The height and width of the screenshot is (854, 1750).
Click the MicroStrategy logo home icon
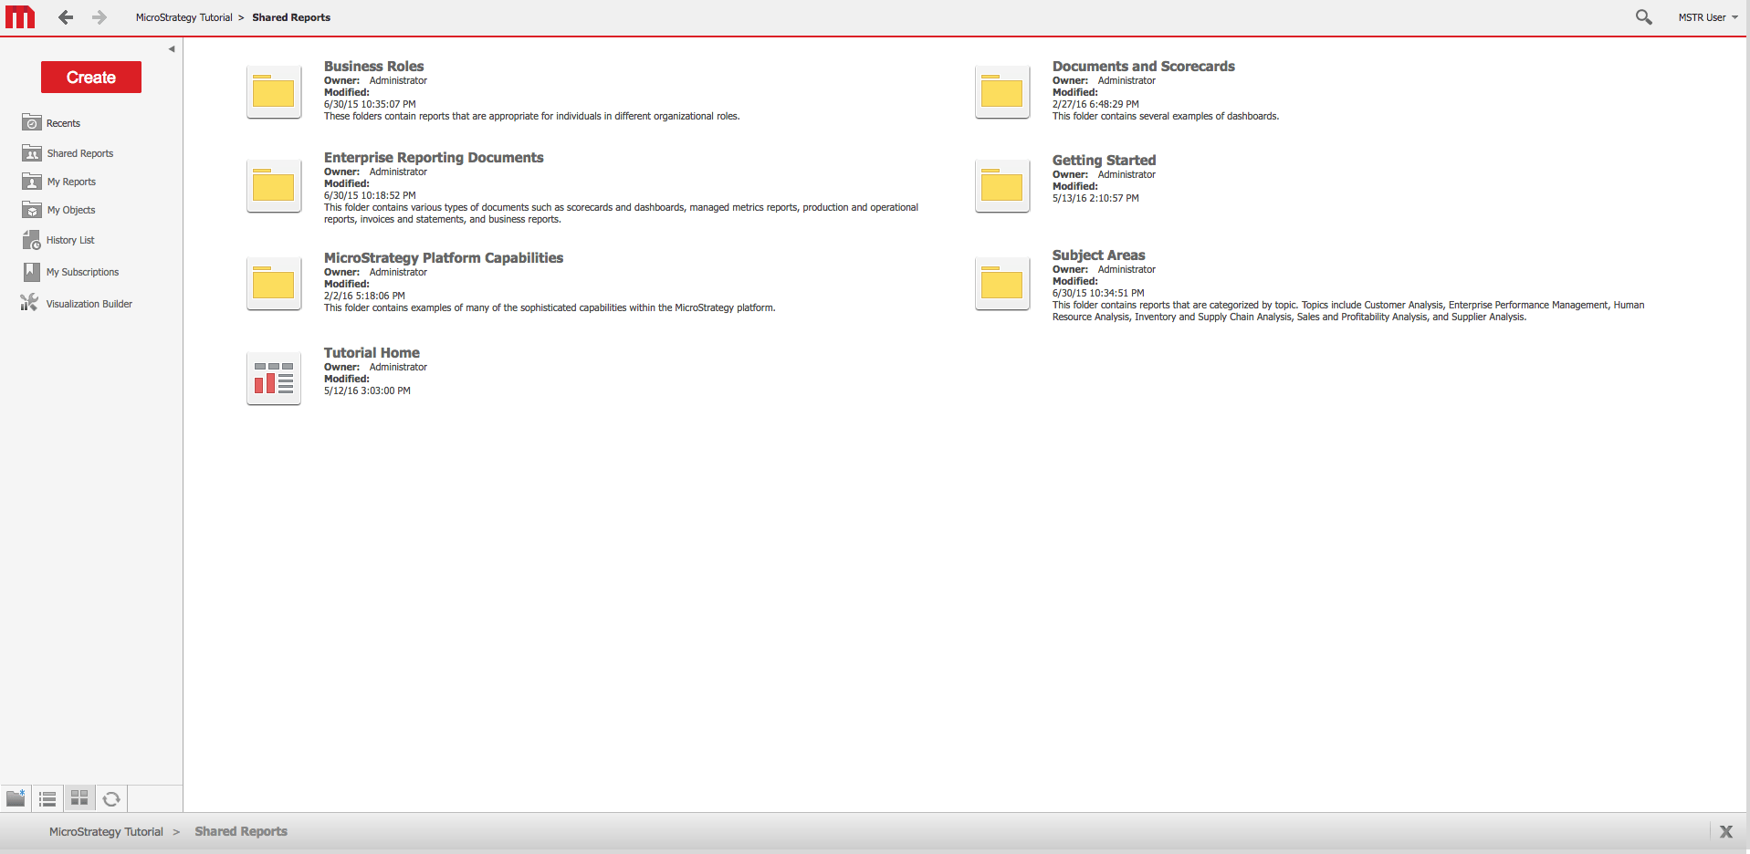(x=20, y=17)
